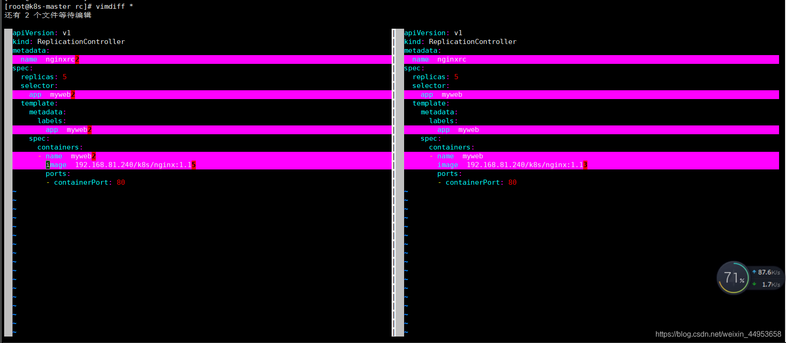Click image line ending in nginx:1.15
This screenshot has width=786, height=343.
coord(202,165)
